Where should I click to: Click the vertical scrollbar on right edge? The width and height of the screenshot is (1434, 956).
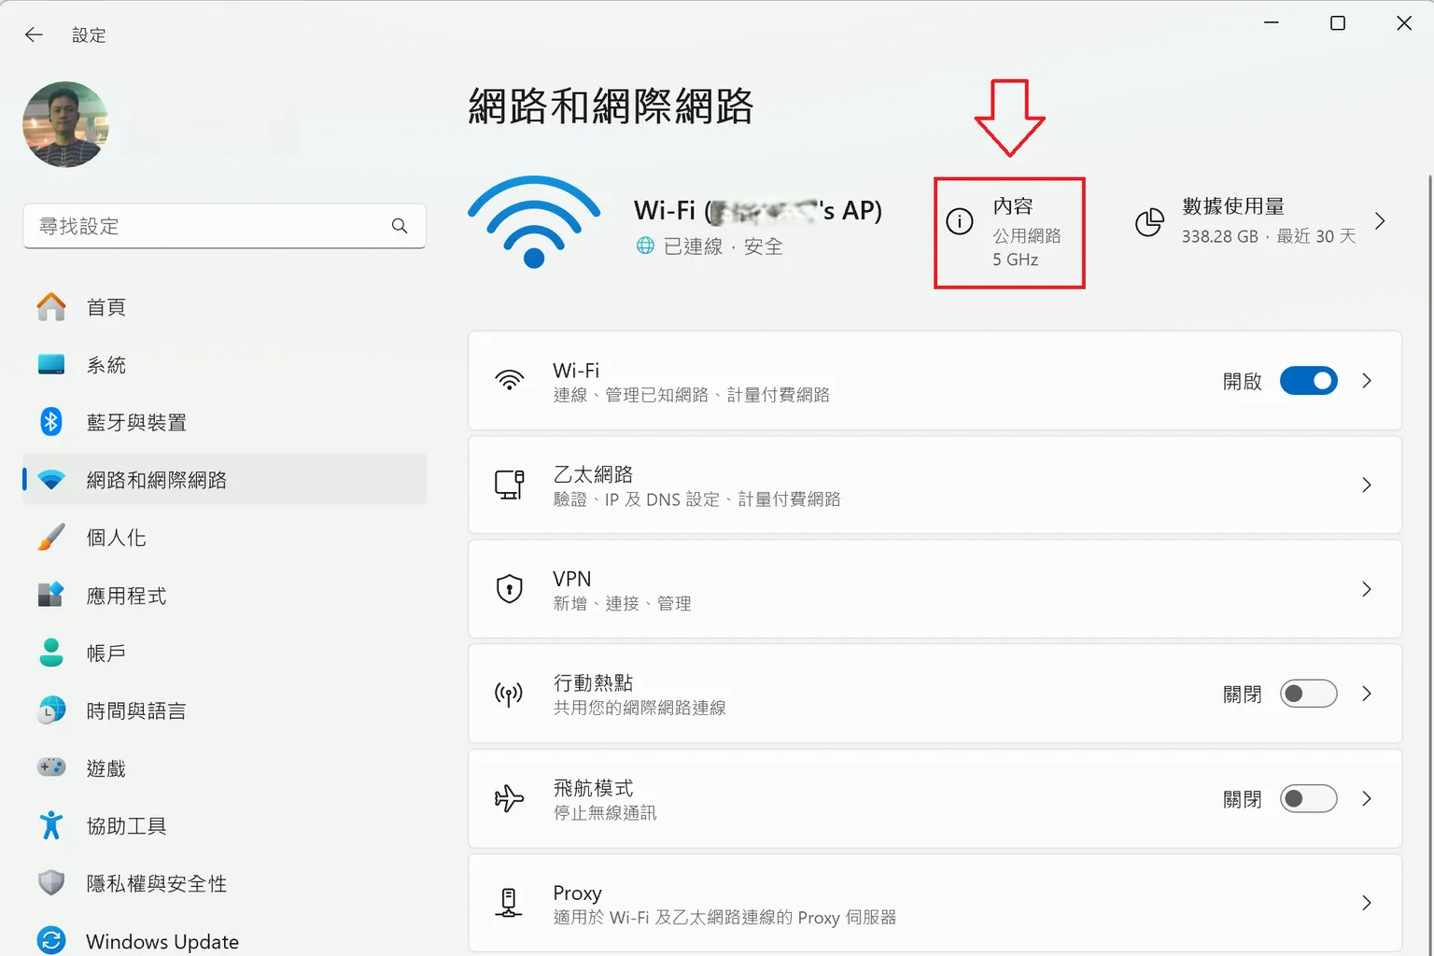pyautogui.click(x=1428, y=560)
